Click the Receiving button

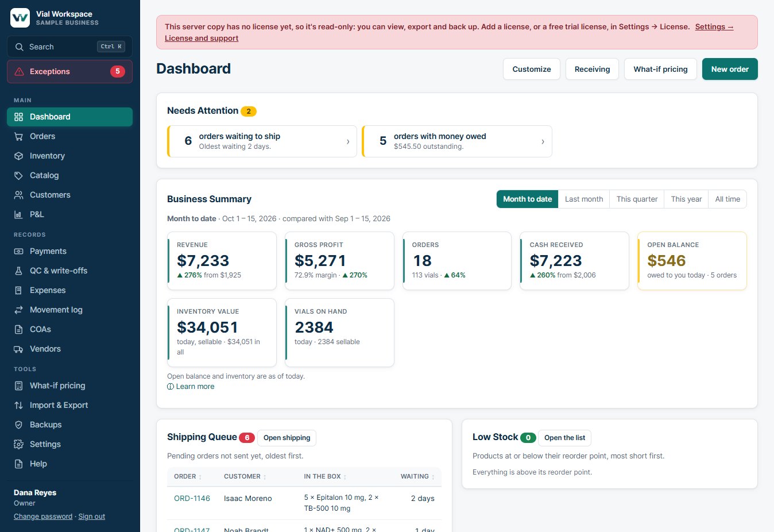click(x=592, y=69)
